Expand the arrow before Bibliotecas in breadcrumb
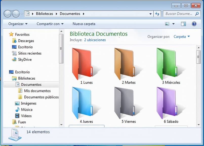This screenshot has width=204, height=146. coord(33,14)
